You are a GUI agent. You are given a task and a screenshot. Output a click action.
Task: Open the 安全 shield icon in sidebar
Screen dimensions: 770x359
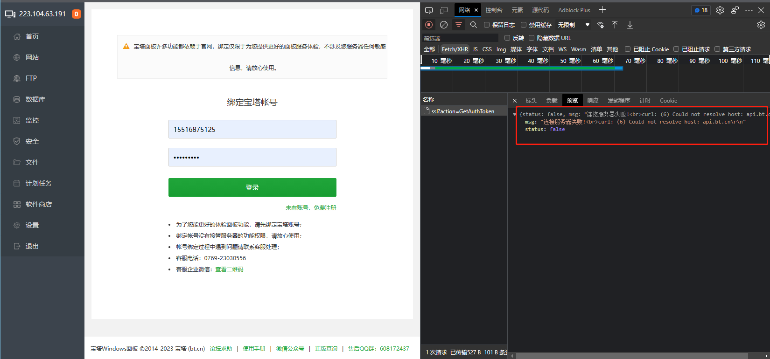[x=17, y=141]
